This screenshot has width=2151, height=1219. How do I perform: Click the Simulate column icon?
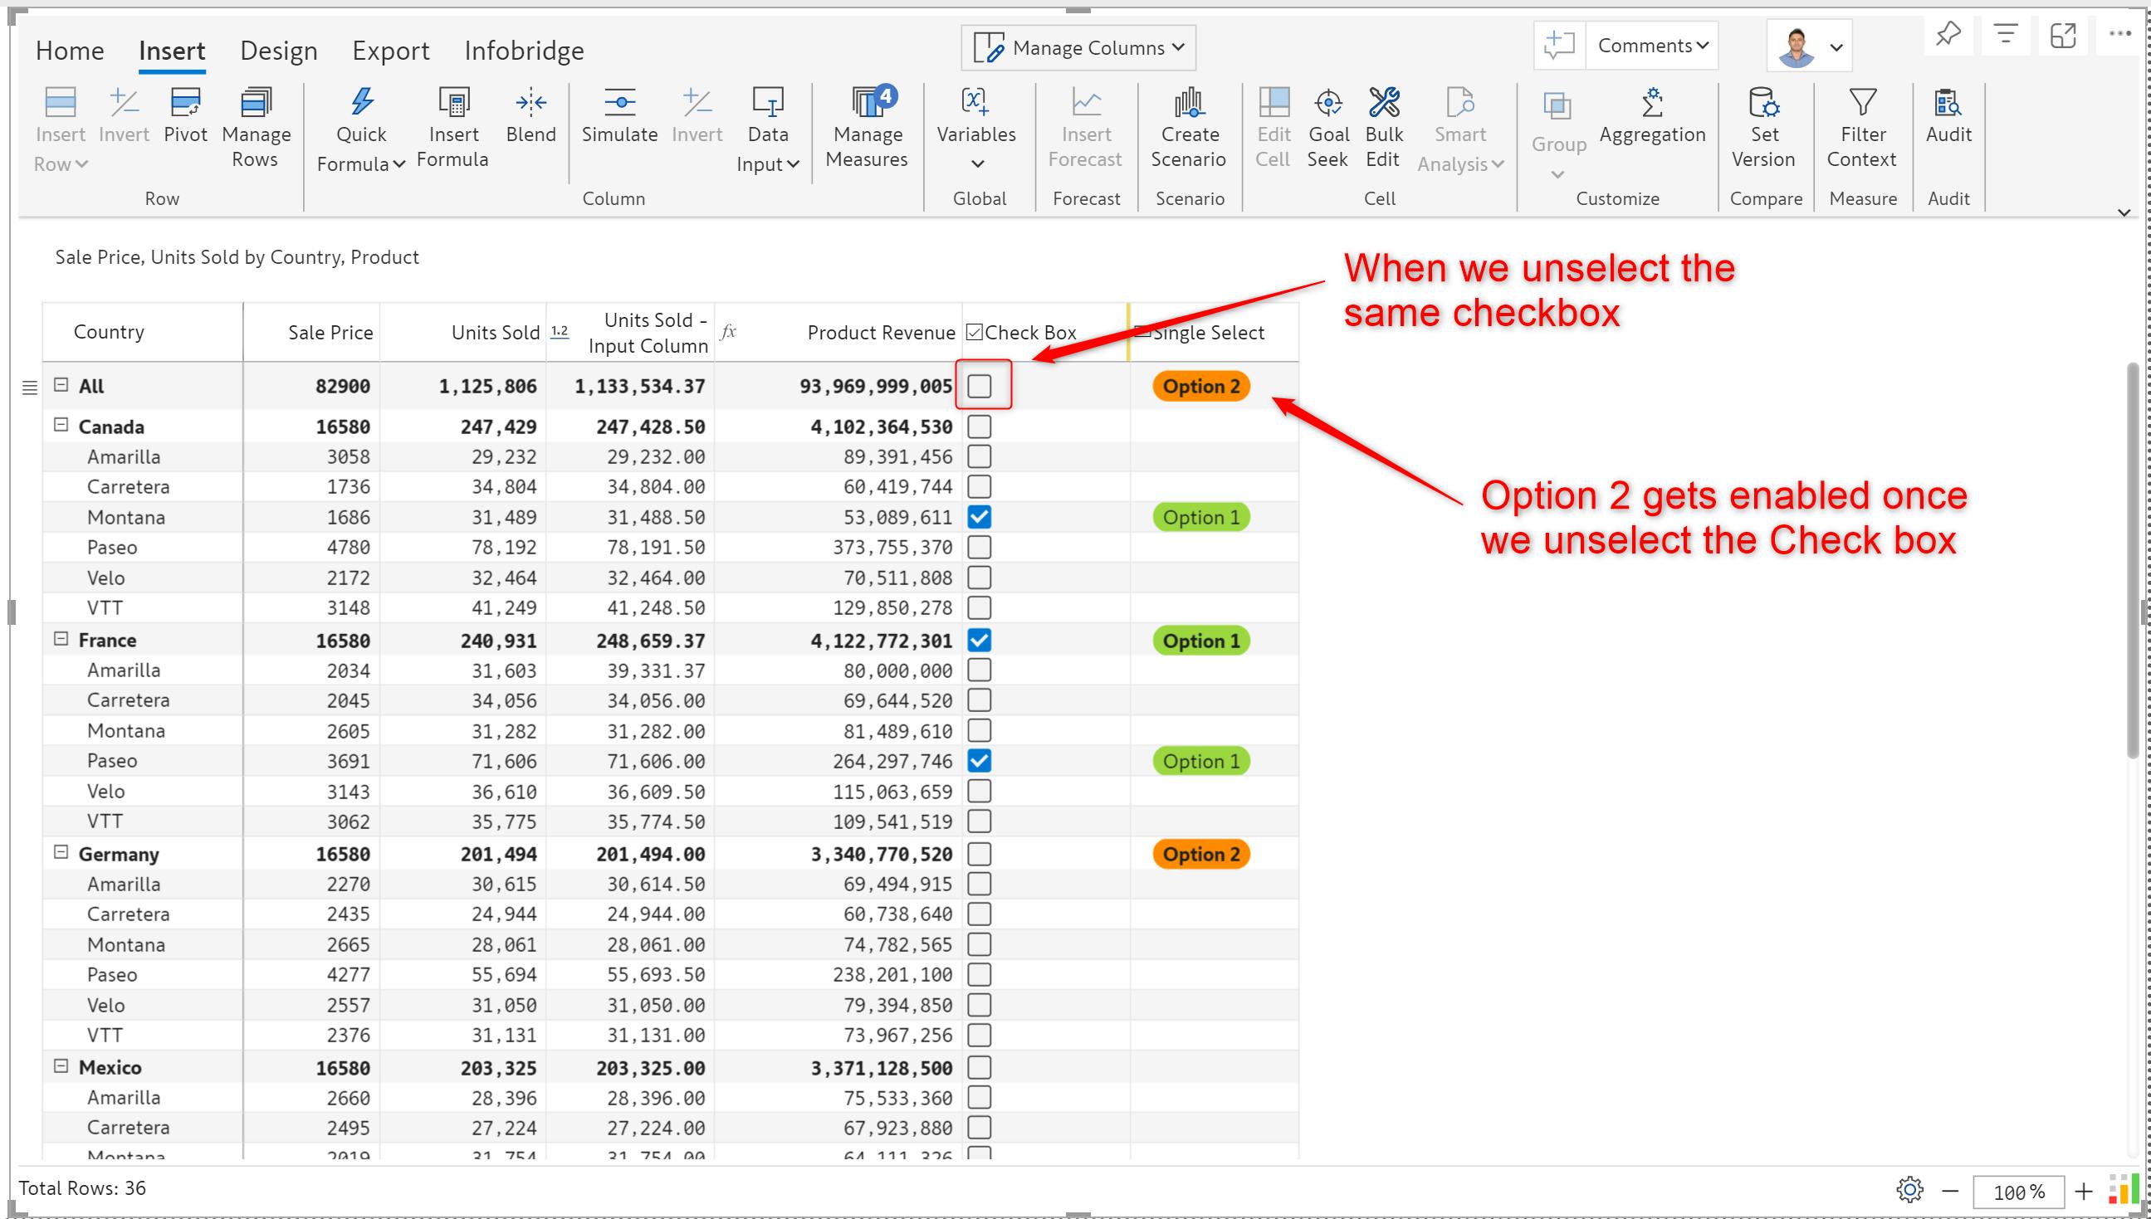pos(619,103)
